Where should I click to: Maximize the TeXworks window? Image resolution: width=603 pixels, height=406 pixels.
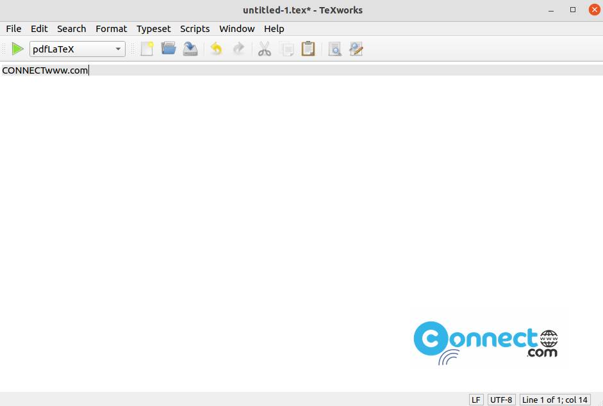coord(573,10)
